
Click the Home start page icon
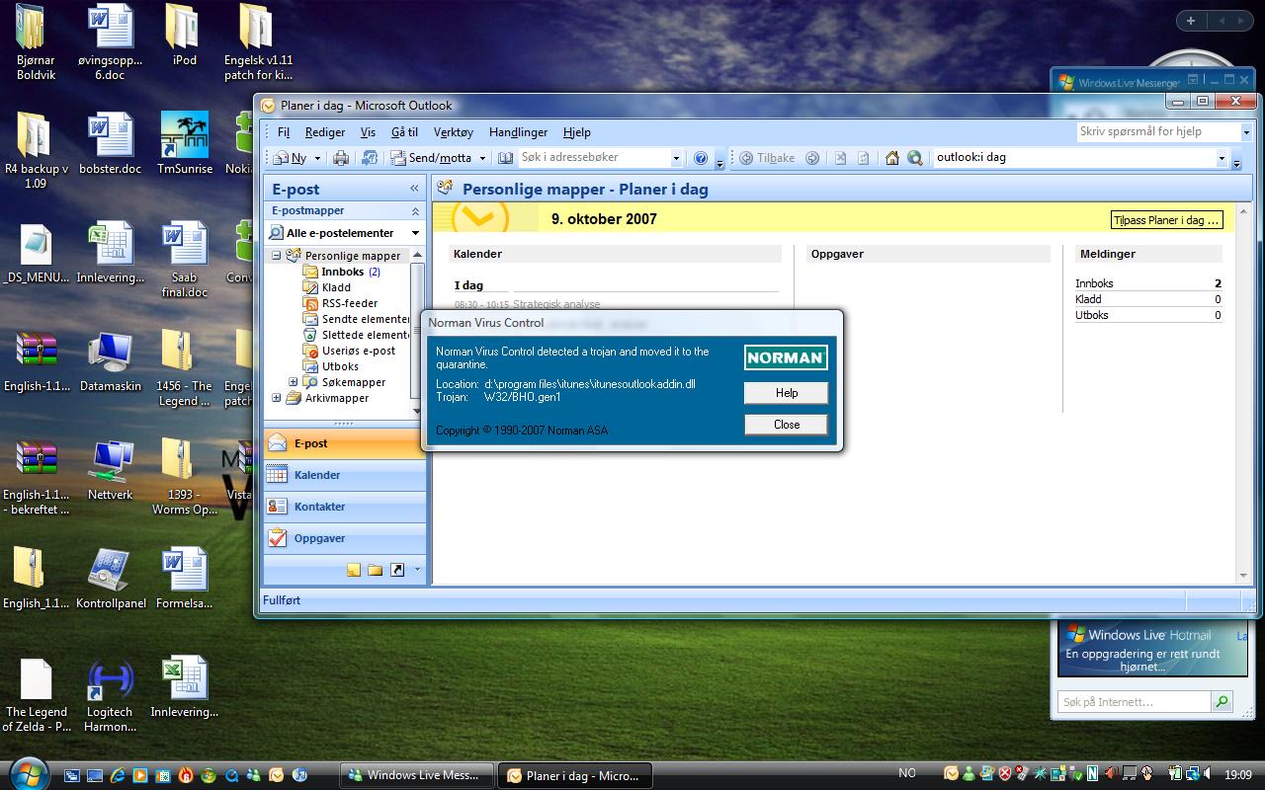pyautogui.click(x=892, y=158)
